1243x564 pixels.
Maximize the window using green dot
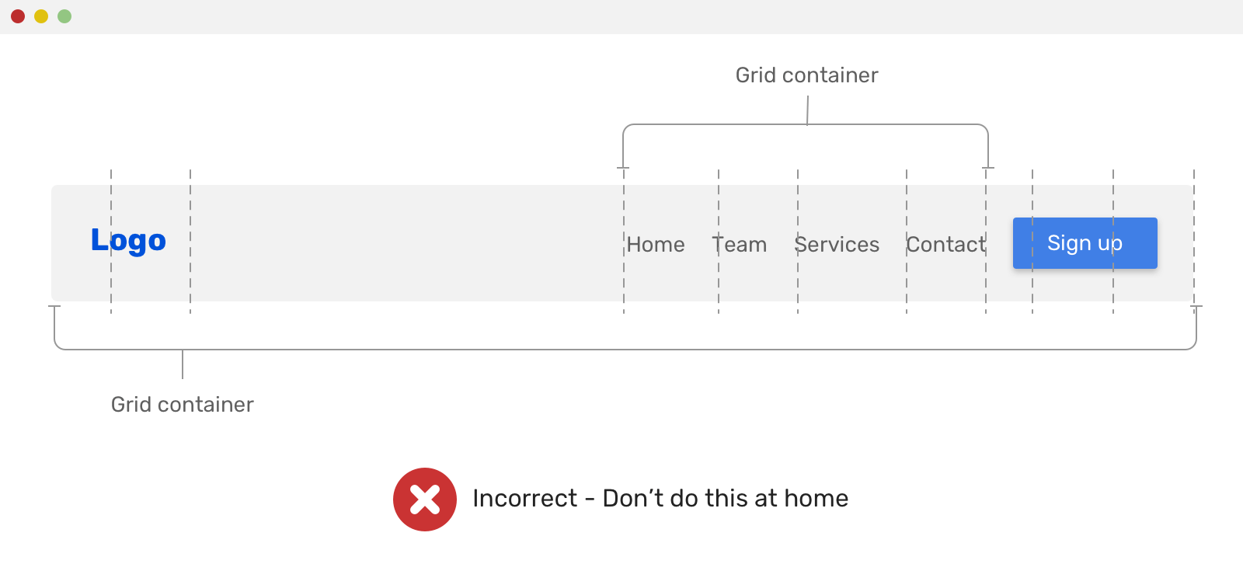click(x=64, y=16)
